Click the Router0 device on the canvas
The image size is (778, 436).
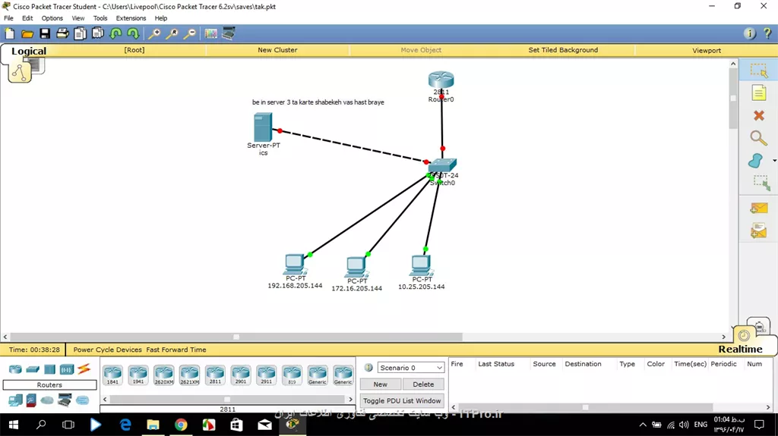pos(441,80)
